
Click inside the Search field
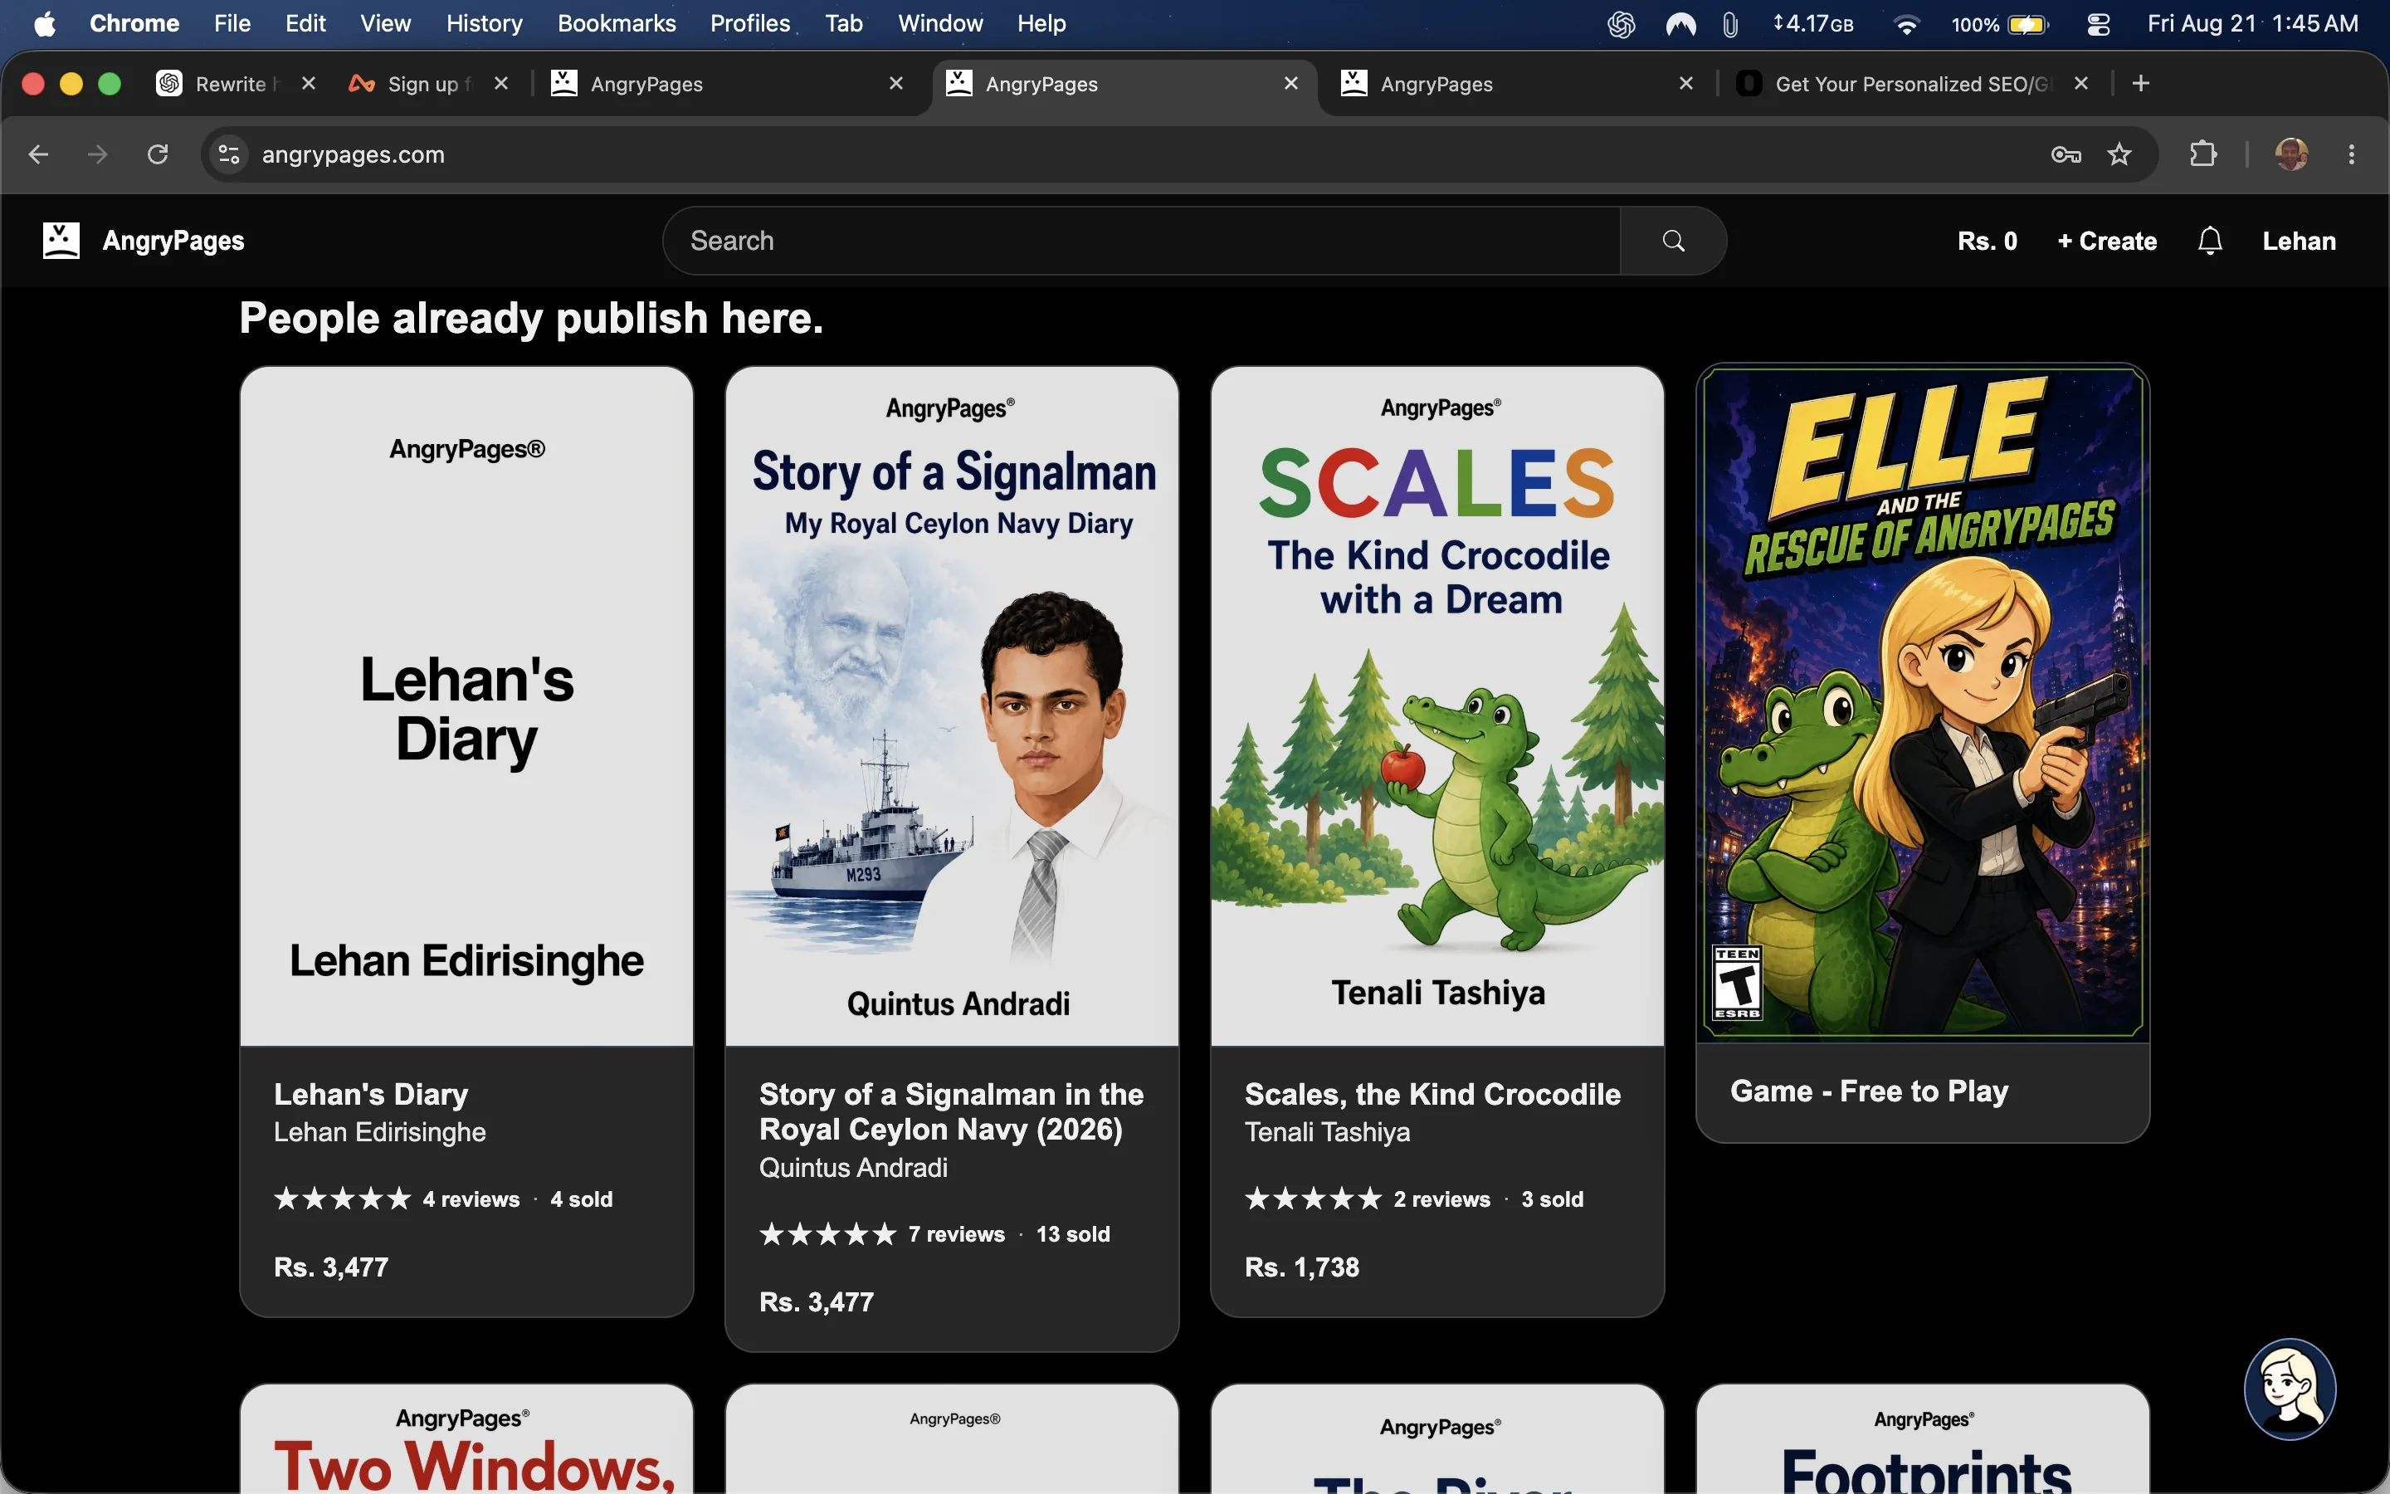tap(1141, 240)
